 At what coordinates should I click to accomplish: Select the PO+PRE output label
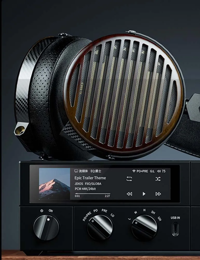(x=87, y=216)
